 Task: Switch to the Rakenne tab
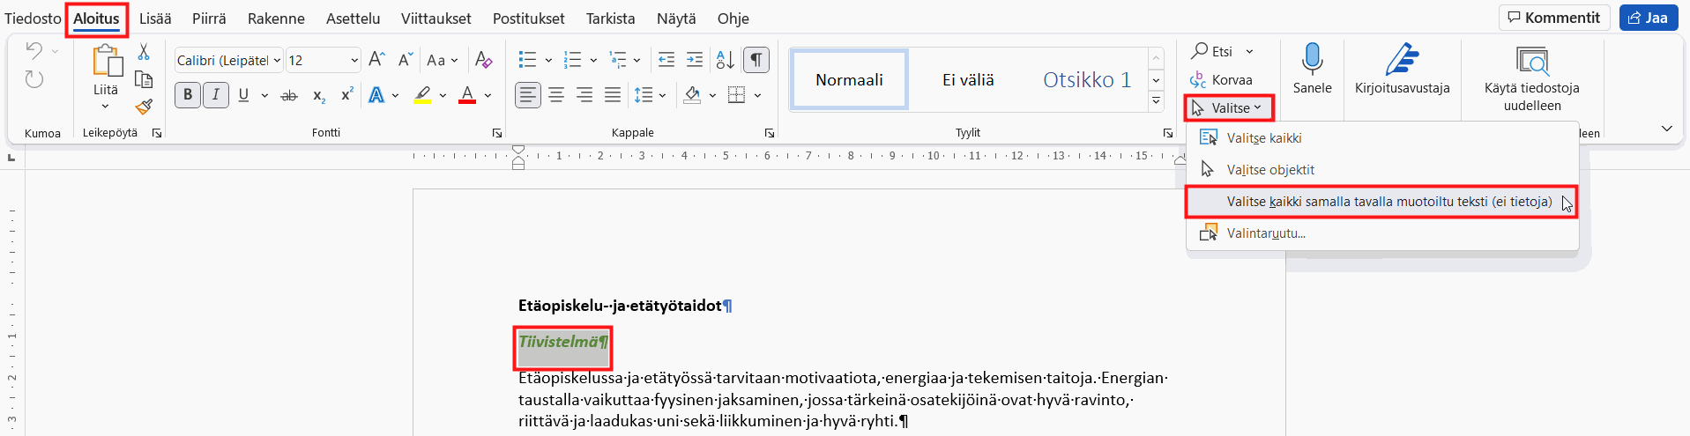[276, 18]
